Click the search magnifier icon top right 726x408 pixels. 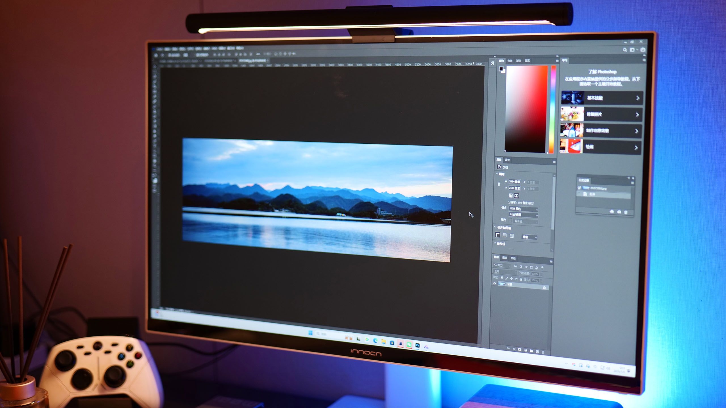click(625, 50)
